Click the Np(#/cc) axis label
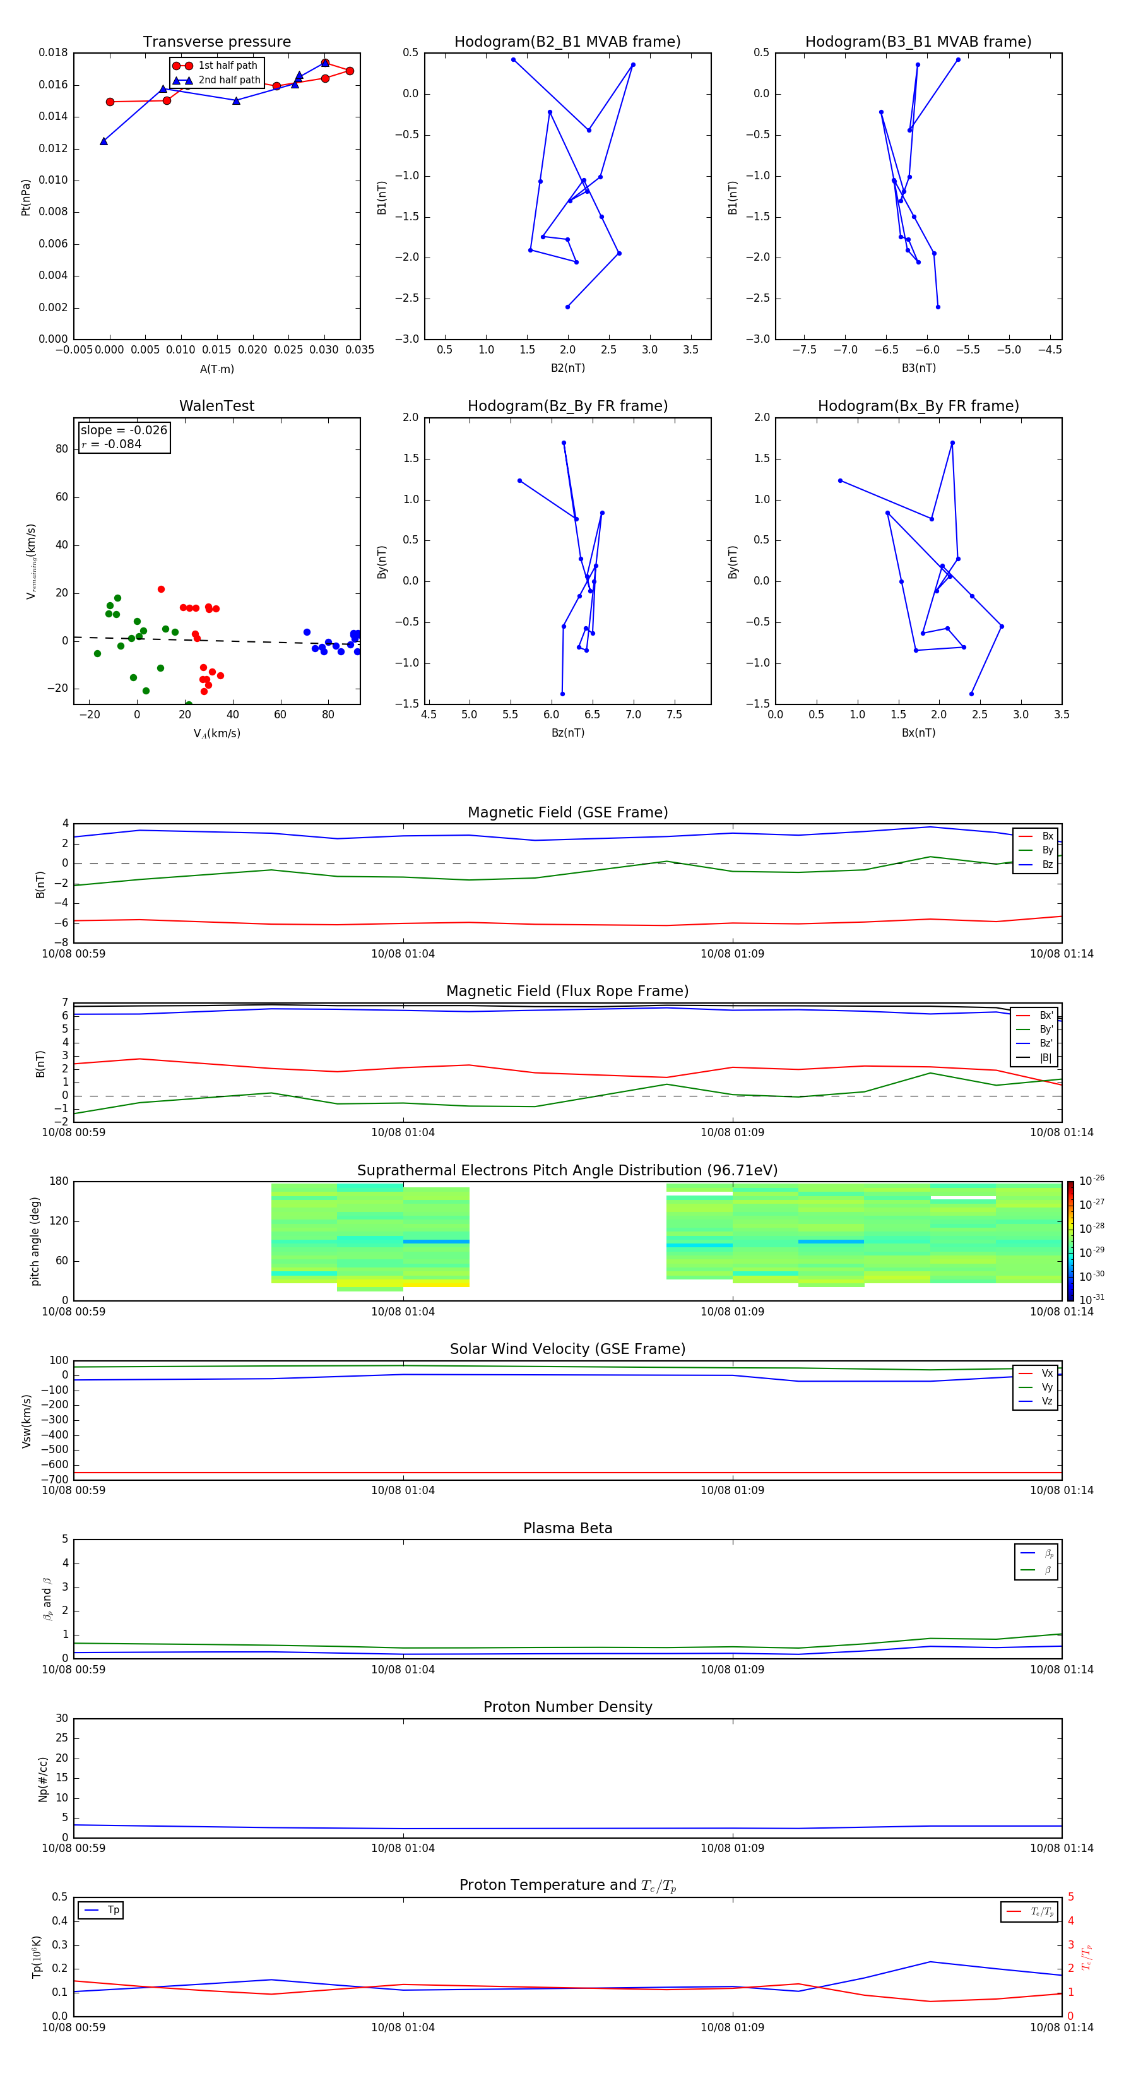This screenshot has width=1136, height=2083. 43,1779
